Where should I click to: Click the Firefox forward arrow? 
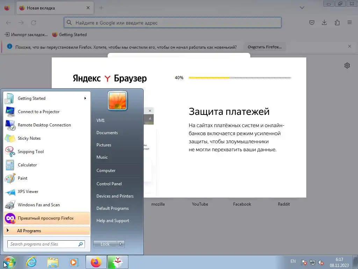point(21,23)
